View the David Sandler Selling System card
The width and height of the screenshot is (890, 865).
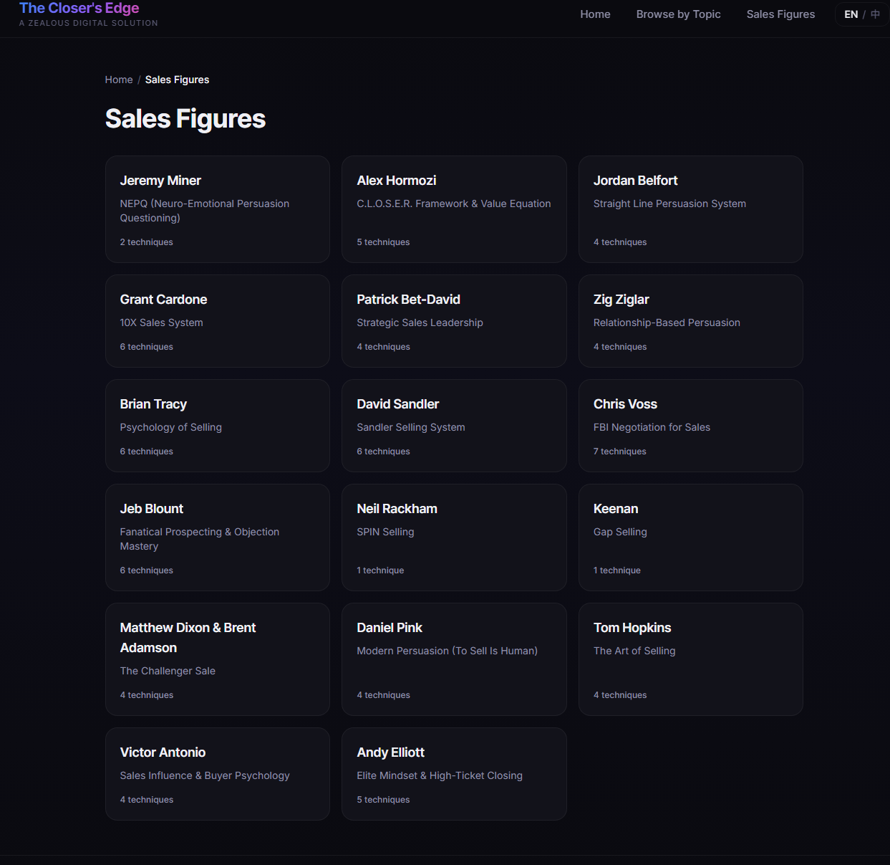pyautogui.click(x=453, y=426)
